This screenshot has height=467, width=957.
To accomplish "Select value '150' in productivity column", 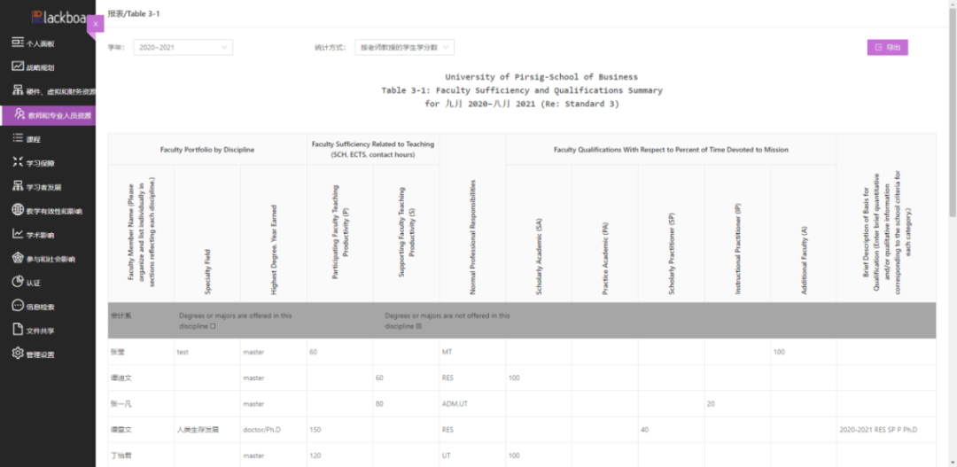I will (315, 430).
